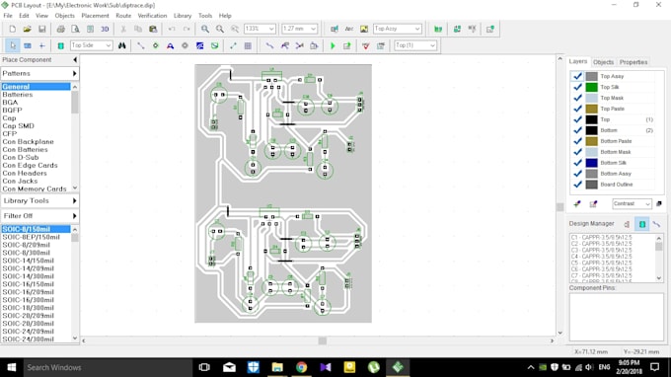Collapse the Place Component panel arrow
The width and height of the screenshot is (671, 377).
click(75, 60)
